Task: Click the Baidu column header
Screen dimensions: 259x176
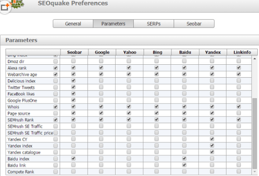Action: coord(185,52)
